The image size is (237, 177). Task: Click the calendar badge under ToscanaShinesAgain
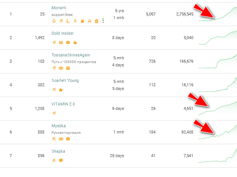click(x=68, y=68)
